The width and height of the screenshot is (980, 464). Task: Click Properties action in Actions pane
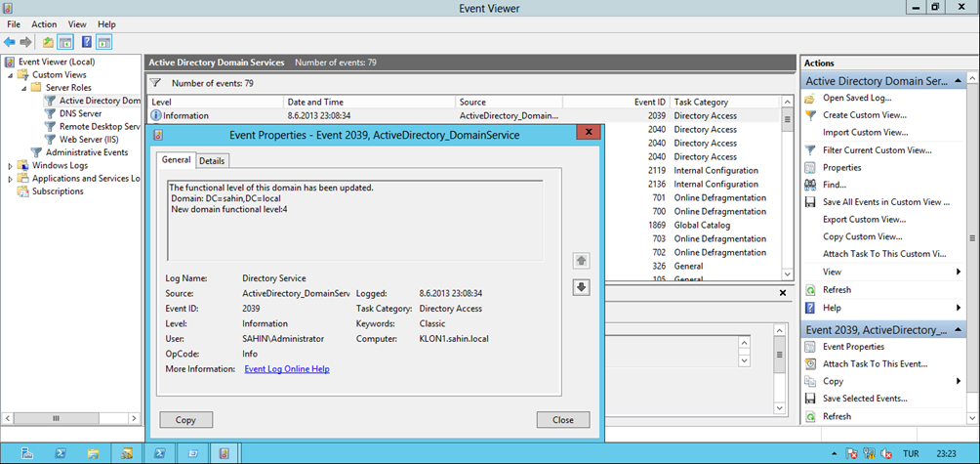click(841, 168)
